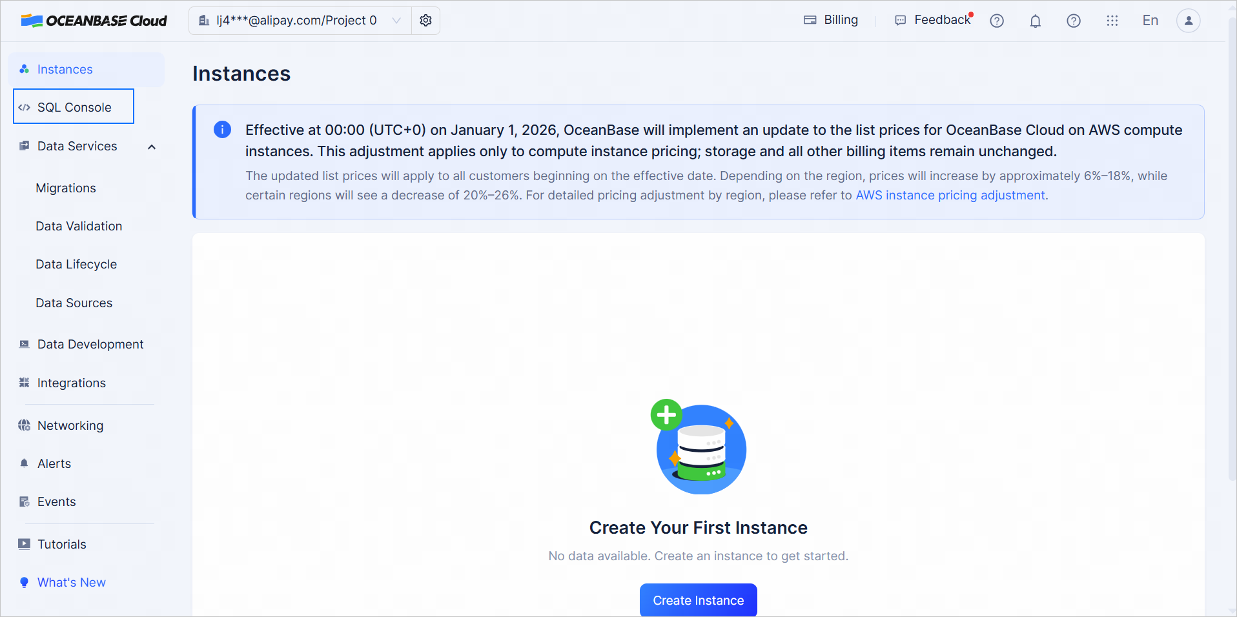Click the OceanBase Cloud logo

tap(94, 21)
